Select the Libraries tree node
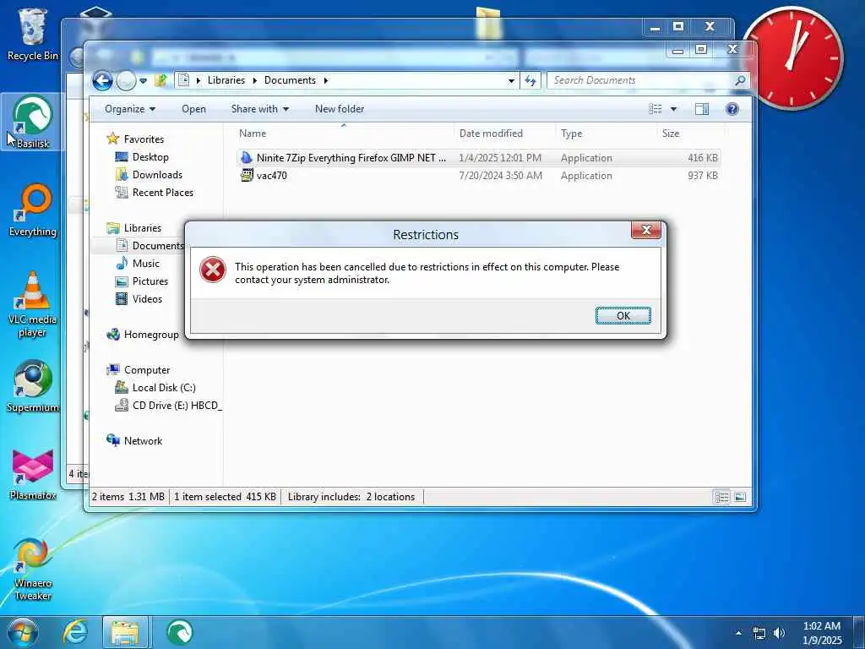The height and width of the screenshot is (649, 865). 142,228
